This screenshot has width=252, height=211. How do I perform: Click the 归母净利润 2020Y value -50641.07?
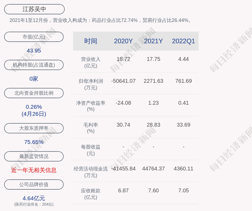(x=123, y=81)
